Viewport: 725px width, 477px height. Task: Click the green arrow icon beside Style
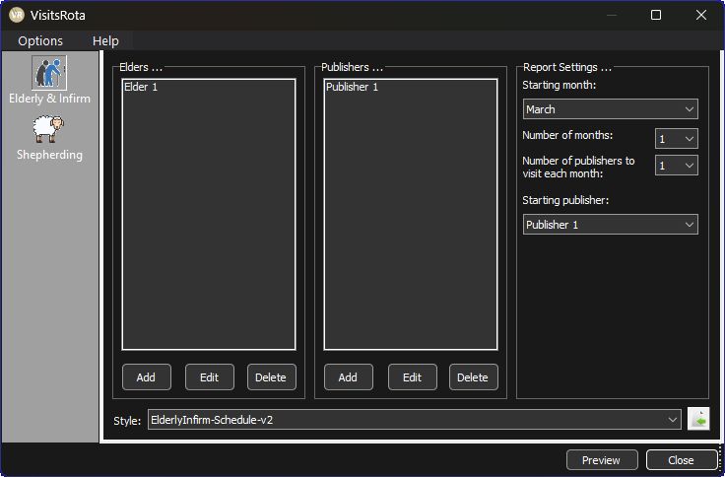[x=698, y=419]
